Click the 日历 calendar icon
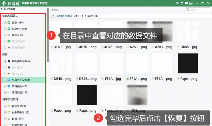This screenshot has height=126, width=212. [x=9, y=118]
